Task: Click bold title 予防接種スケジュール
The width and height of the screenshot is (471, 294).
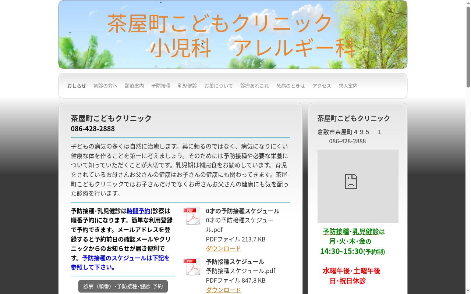Action: [x=235, y=262]
